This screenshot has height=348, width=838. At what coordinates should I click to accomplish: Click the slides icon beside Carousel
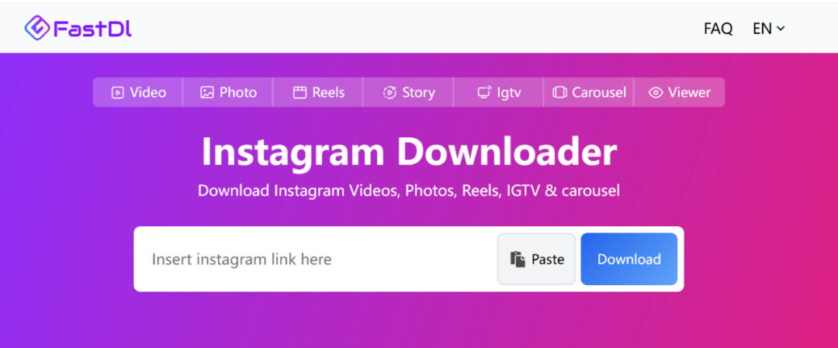[x=559, y=93]
